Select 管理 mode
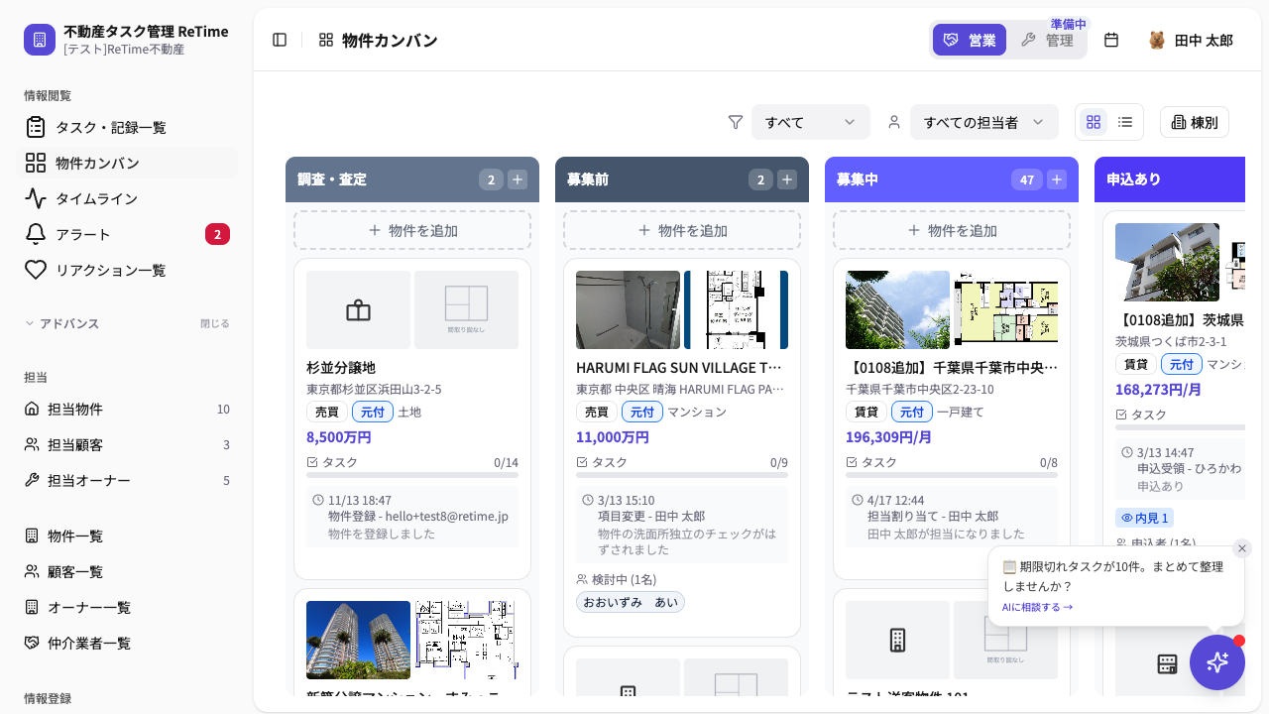This screenshot has height=714, width=1269. click(1047, 40)
